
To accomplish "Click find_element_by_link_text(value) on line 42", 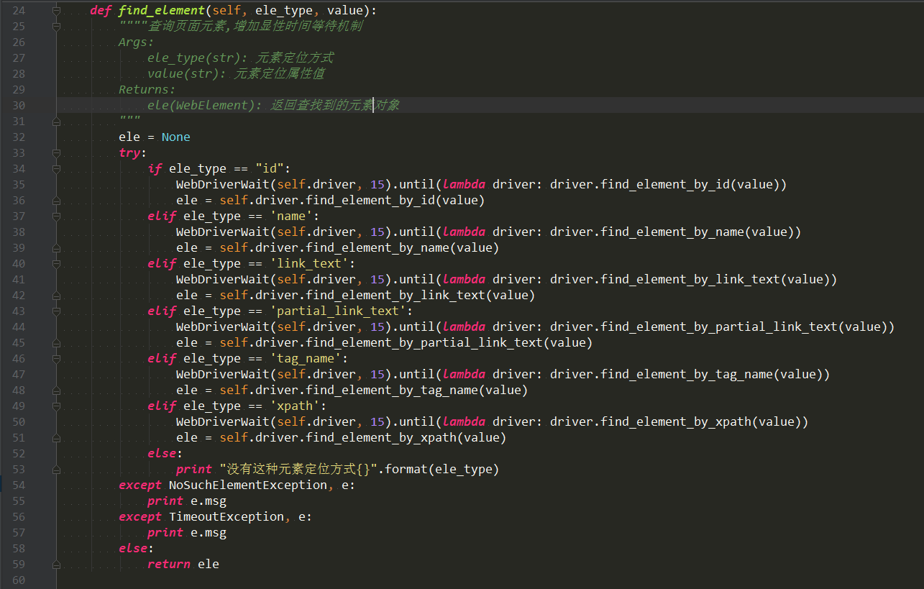I will (421, 296).
